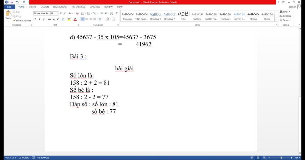Viewport: 305px width, 160px height.
Task: Apply red font color
Action: pos(75,19)
